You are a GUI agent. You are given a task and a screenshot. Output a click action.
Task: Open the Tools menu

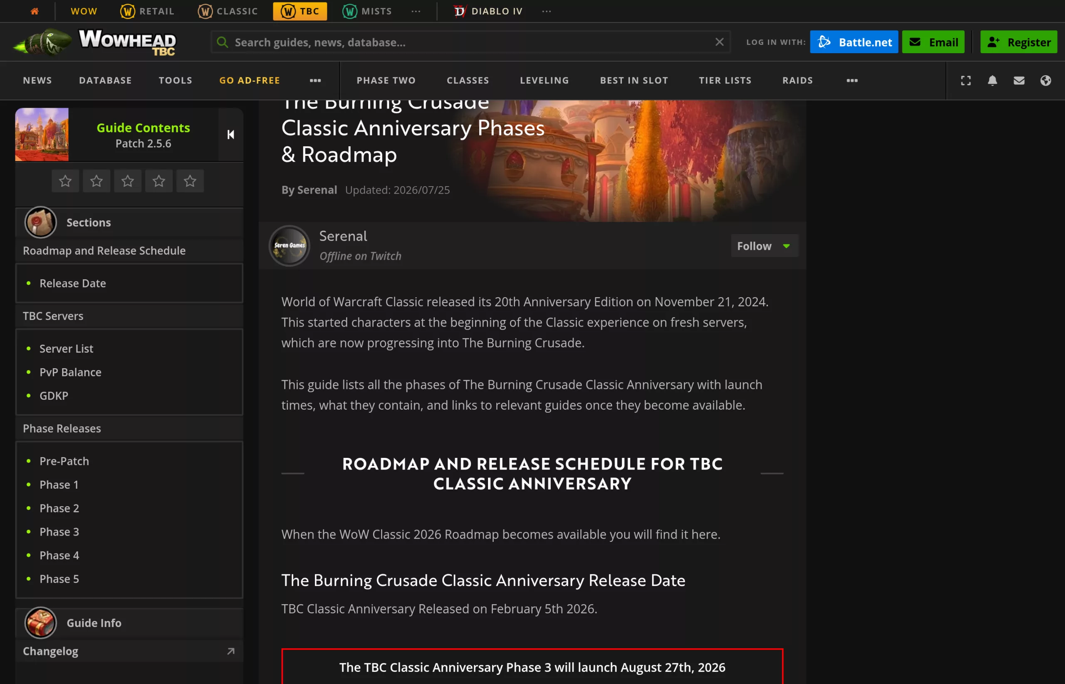pos(175,80)
